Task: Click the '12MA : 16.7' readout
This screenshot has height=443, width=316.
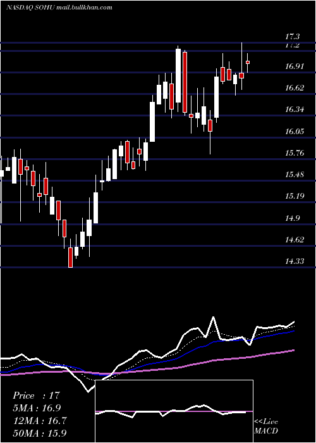Action: point(39,421)
